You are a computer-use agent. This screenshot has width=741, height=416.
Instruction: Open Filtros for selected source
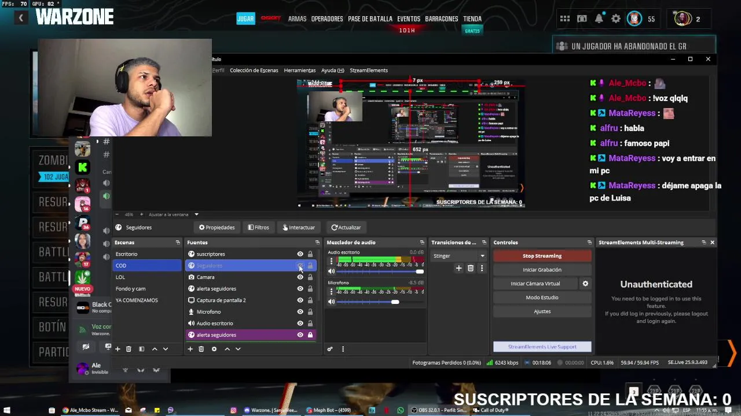click(258, 228)
